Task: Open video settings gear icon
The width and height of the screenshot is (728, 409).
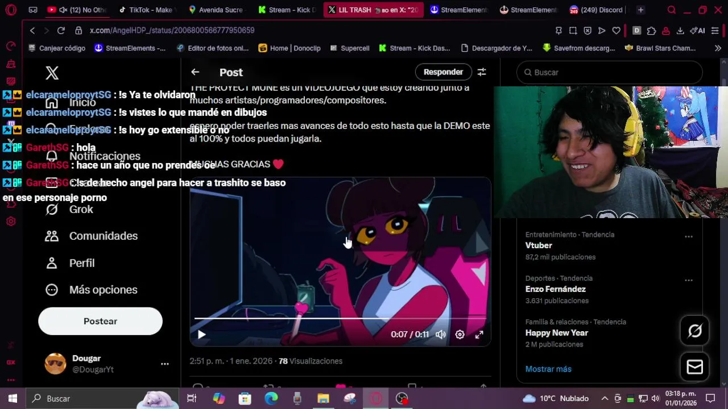Action: [x=460, y=335]
